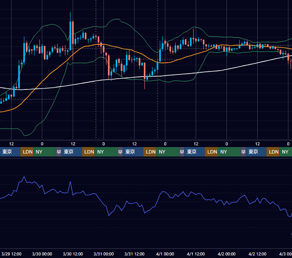This screenshot has height=258, width=292.
Task: Click the 4/1 00:00 date label
Action: point(165,254)
